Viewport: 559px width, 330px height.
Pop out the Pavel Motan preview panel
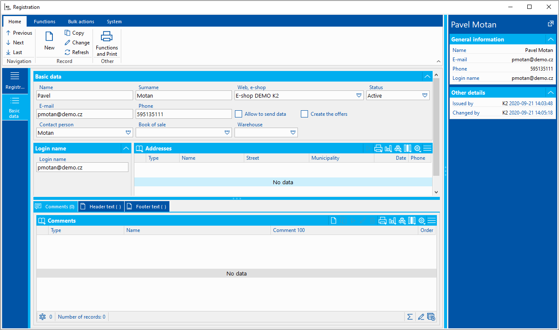click(x=551, y=24)
